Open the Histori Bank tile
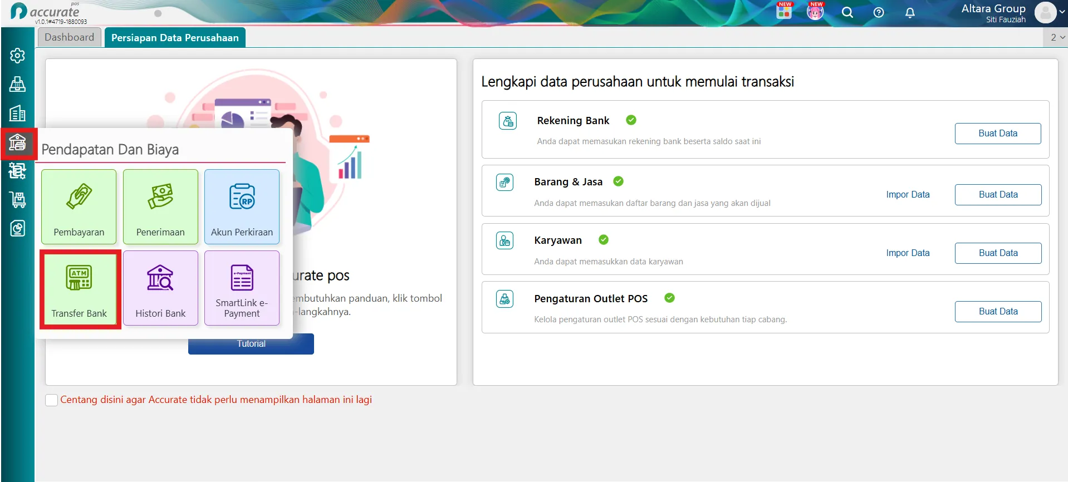The image size is (1068, 482). [x=160, y=288]
